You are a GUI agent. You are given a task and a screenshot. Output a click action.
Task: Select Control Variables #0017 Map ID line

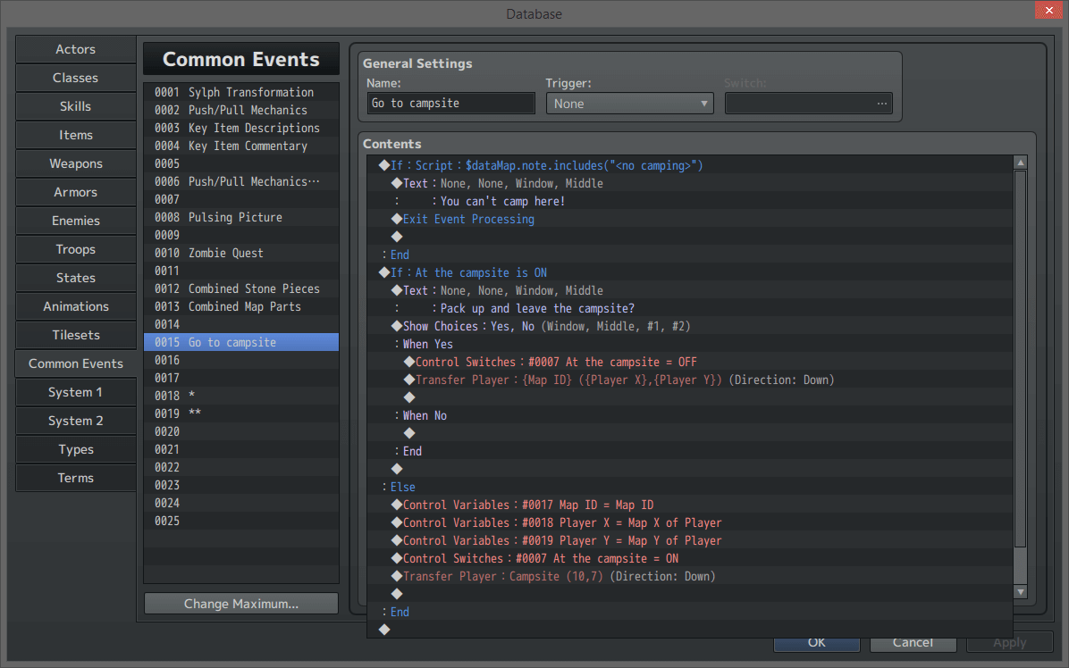point(527,505)
